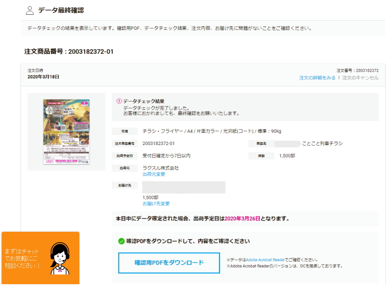Screen dimensions: 392x294
Task: Click the quantity value 1,500部 beside 部数
Action: pos(287,156)
